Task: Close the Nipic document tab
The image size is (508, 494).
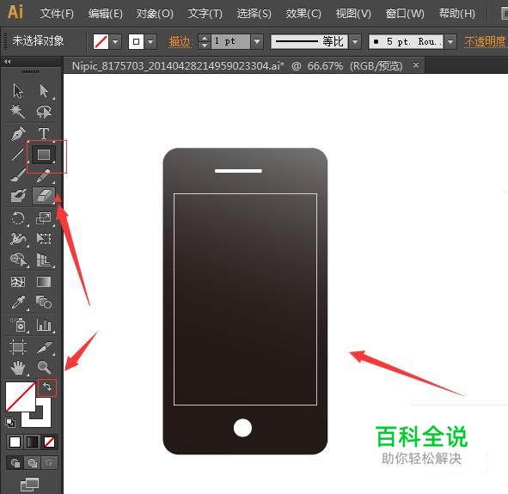Action: (x=416, y=65)
